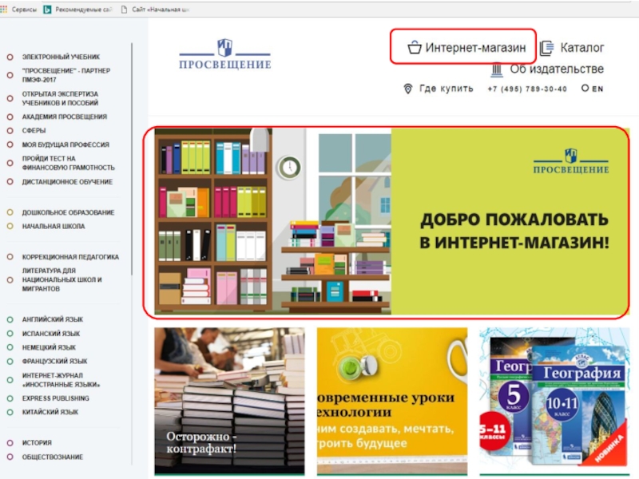This screenshot has height=479, width=639.
Task: Open the Осторожно - контрафакт! tile
Action: tap(229, 401)
